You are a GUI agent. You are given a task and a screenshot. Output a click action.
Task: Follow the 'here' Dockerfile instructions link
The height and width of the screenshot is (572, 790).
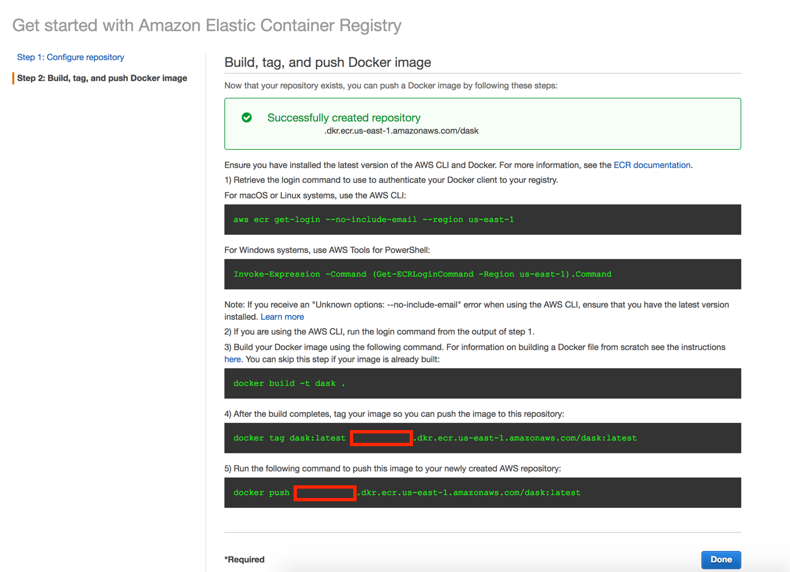tap(232, 359)
